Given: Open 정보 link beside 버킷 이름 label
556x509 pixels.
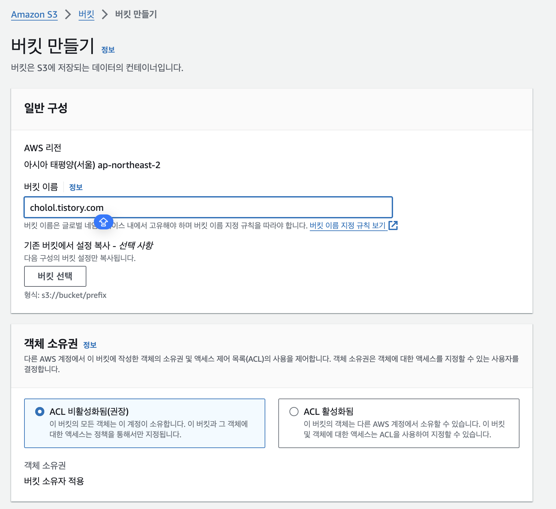Looking at the screenshot, I should (x=76, y=187).
